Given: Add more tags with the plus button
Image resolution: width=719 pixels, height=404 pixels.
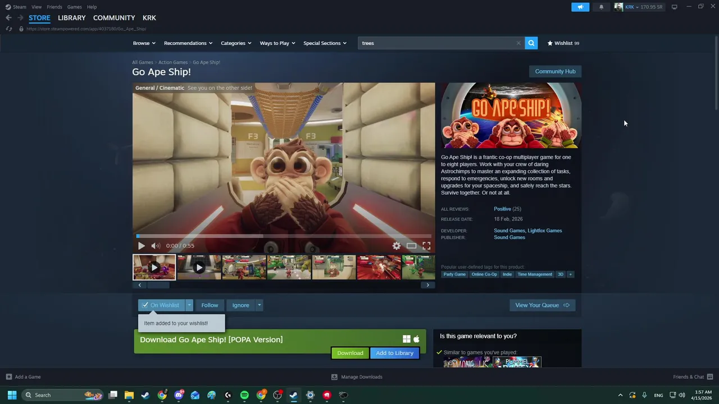Looking at the screenshot, I should [x=570, y=274].
